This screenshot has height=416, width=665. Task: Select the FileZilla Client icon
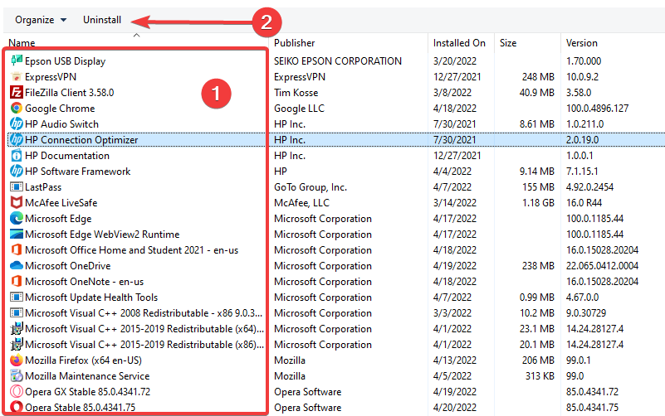pyautogui.click(x=17, y=92)
